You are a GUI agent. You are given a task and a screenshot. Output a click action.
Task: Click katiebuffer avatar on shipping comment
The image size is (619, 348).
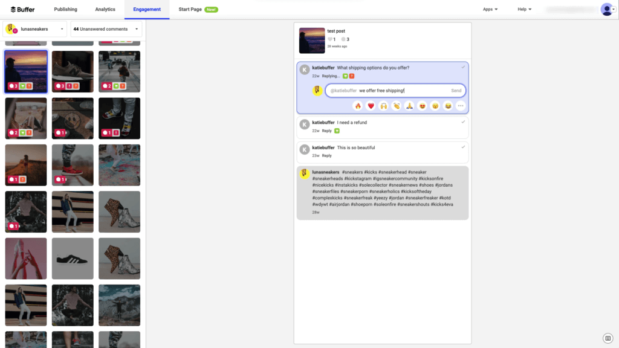pyautogui.click(x=305, y=70)
